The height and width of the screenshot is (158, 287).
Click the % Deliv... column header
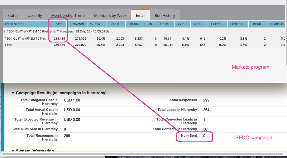pos(97,24)
